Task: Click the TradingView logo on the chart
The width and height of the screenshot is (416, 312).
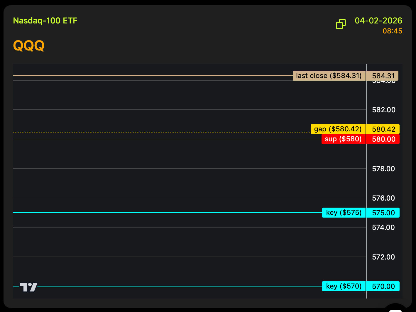Action: (x=29, y=287)
